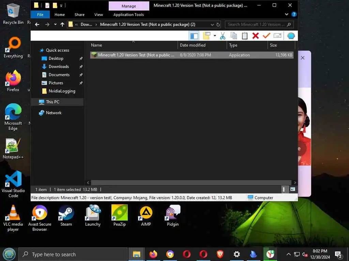The width and height of the screenshot is (349, 261).
Task: Open the PeaZip desktop shortcut
Action: coord(120,215)
